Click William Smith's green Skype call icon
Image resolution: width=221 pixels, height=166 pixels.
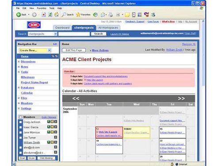pyautogui.click(x=49, y=142)
